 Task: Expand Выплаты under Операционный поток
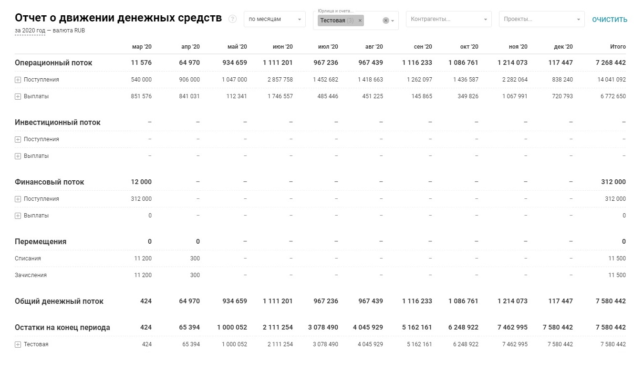coord(18,96)
